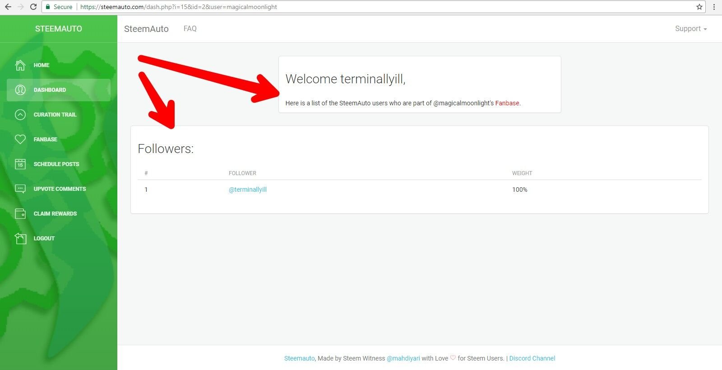Click the 100% weight value
The height and width of the screenshot is (370, 722).
(x=519, y=190)
